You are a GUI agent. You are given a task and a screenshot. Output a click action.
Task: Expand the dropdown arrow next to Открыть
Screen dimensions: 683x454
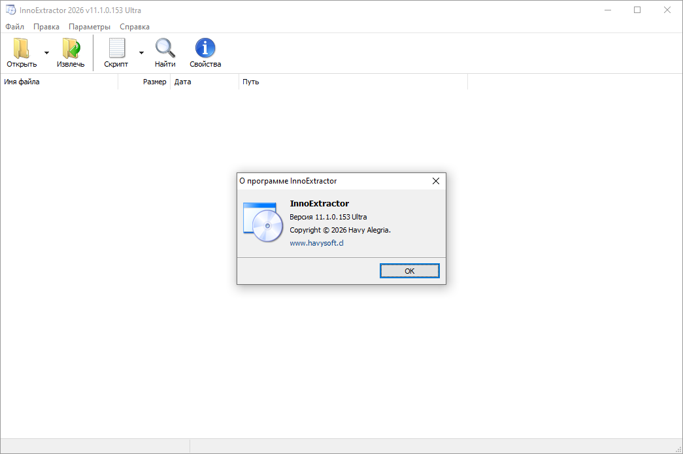point(46,53)
